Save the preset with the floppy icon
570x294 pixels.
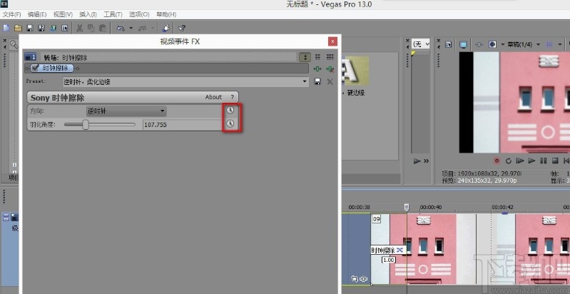(317, 82)
